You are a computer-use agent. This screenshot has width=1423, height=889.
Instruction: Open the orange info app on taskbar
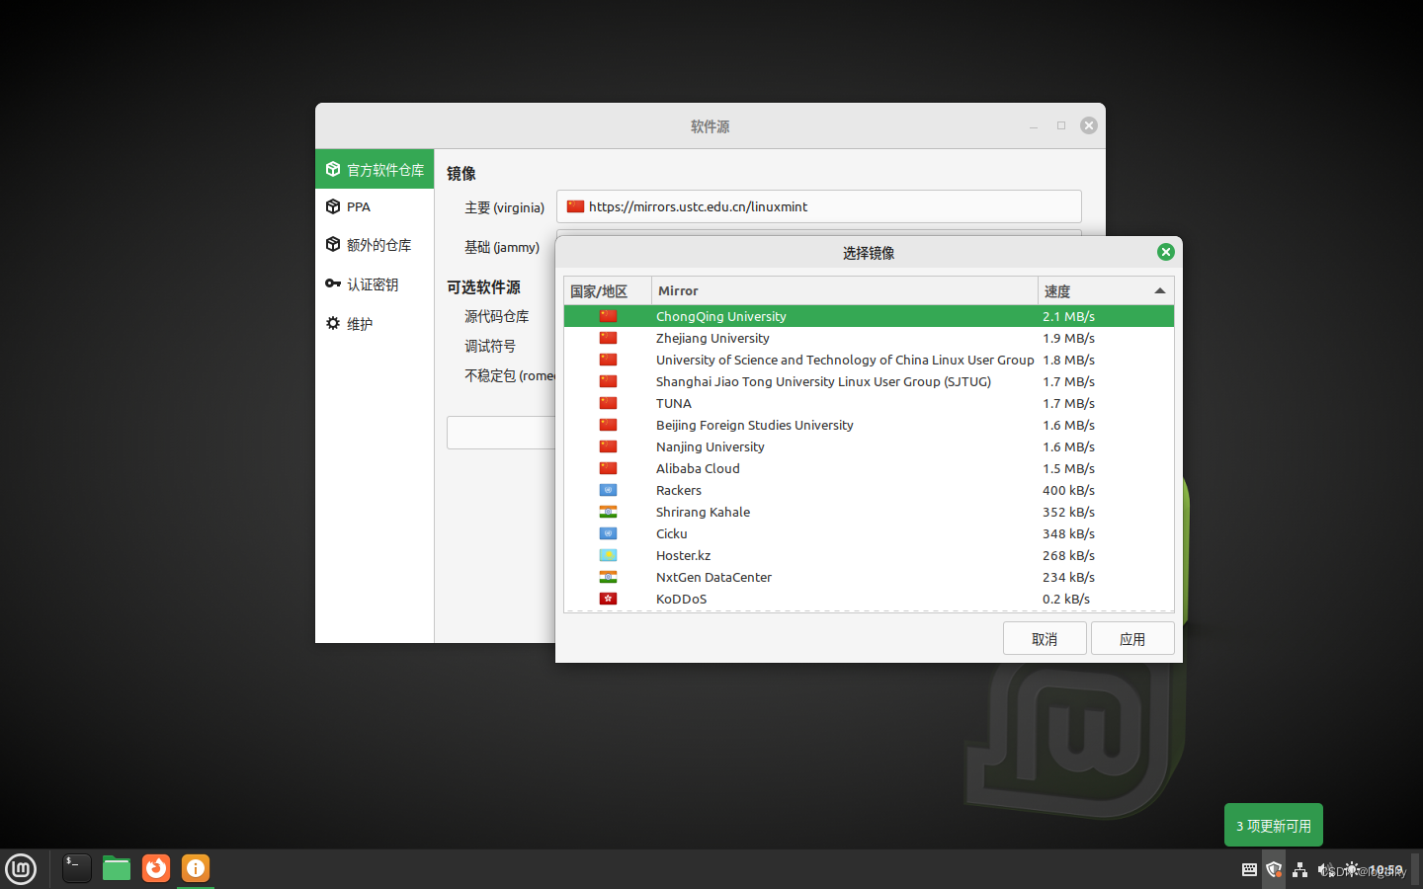(196, 868)
